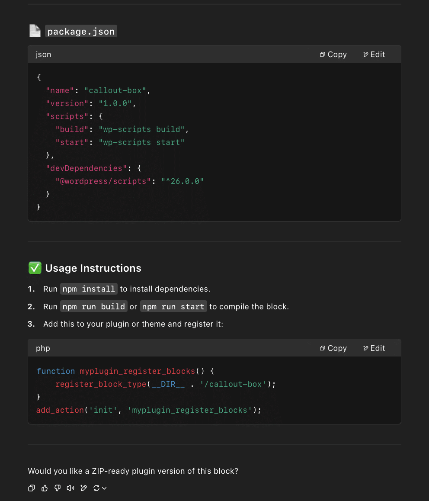Give the response a thumbs down
Viewport: 429px width, 501px height.
(58, 488)
